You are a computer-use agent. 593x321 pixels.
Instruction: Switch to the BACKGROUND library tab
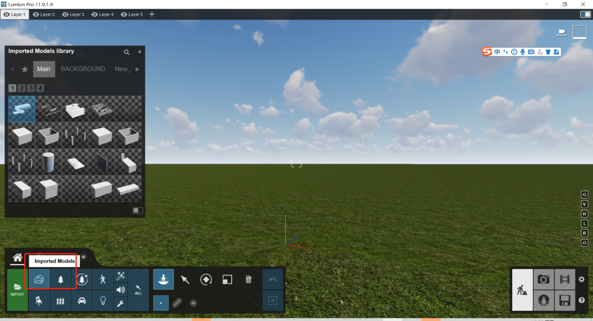point(83,69)
